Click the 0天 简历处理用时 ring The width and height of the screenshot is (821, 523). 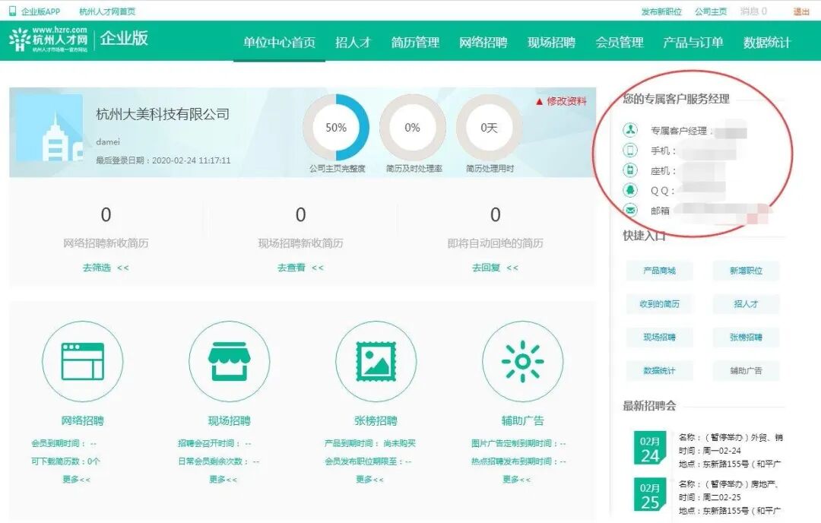click(x=489, y=127)
